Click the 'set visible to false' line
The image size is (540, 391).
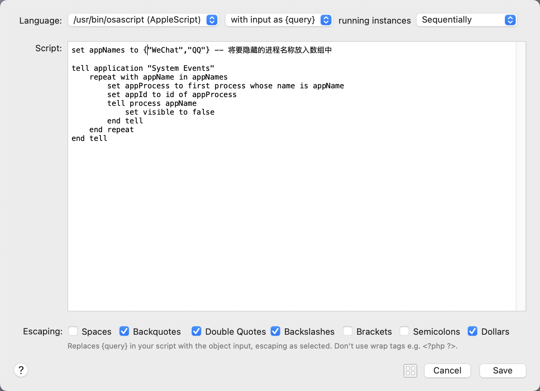[170, 112]
